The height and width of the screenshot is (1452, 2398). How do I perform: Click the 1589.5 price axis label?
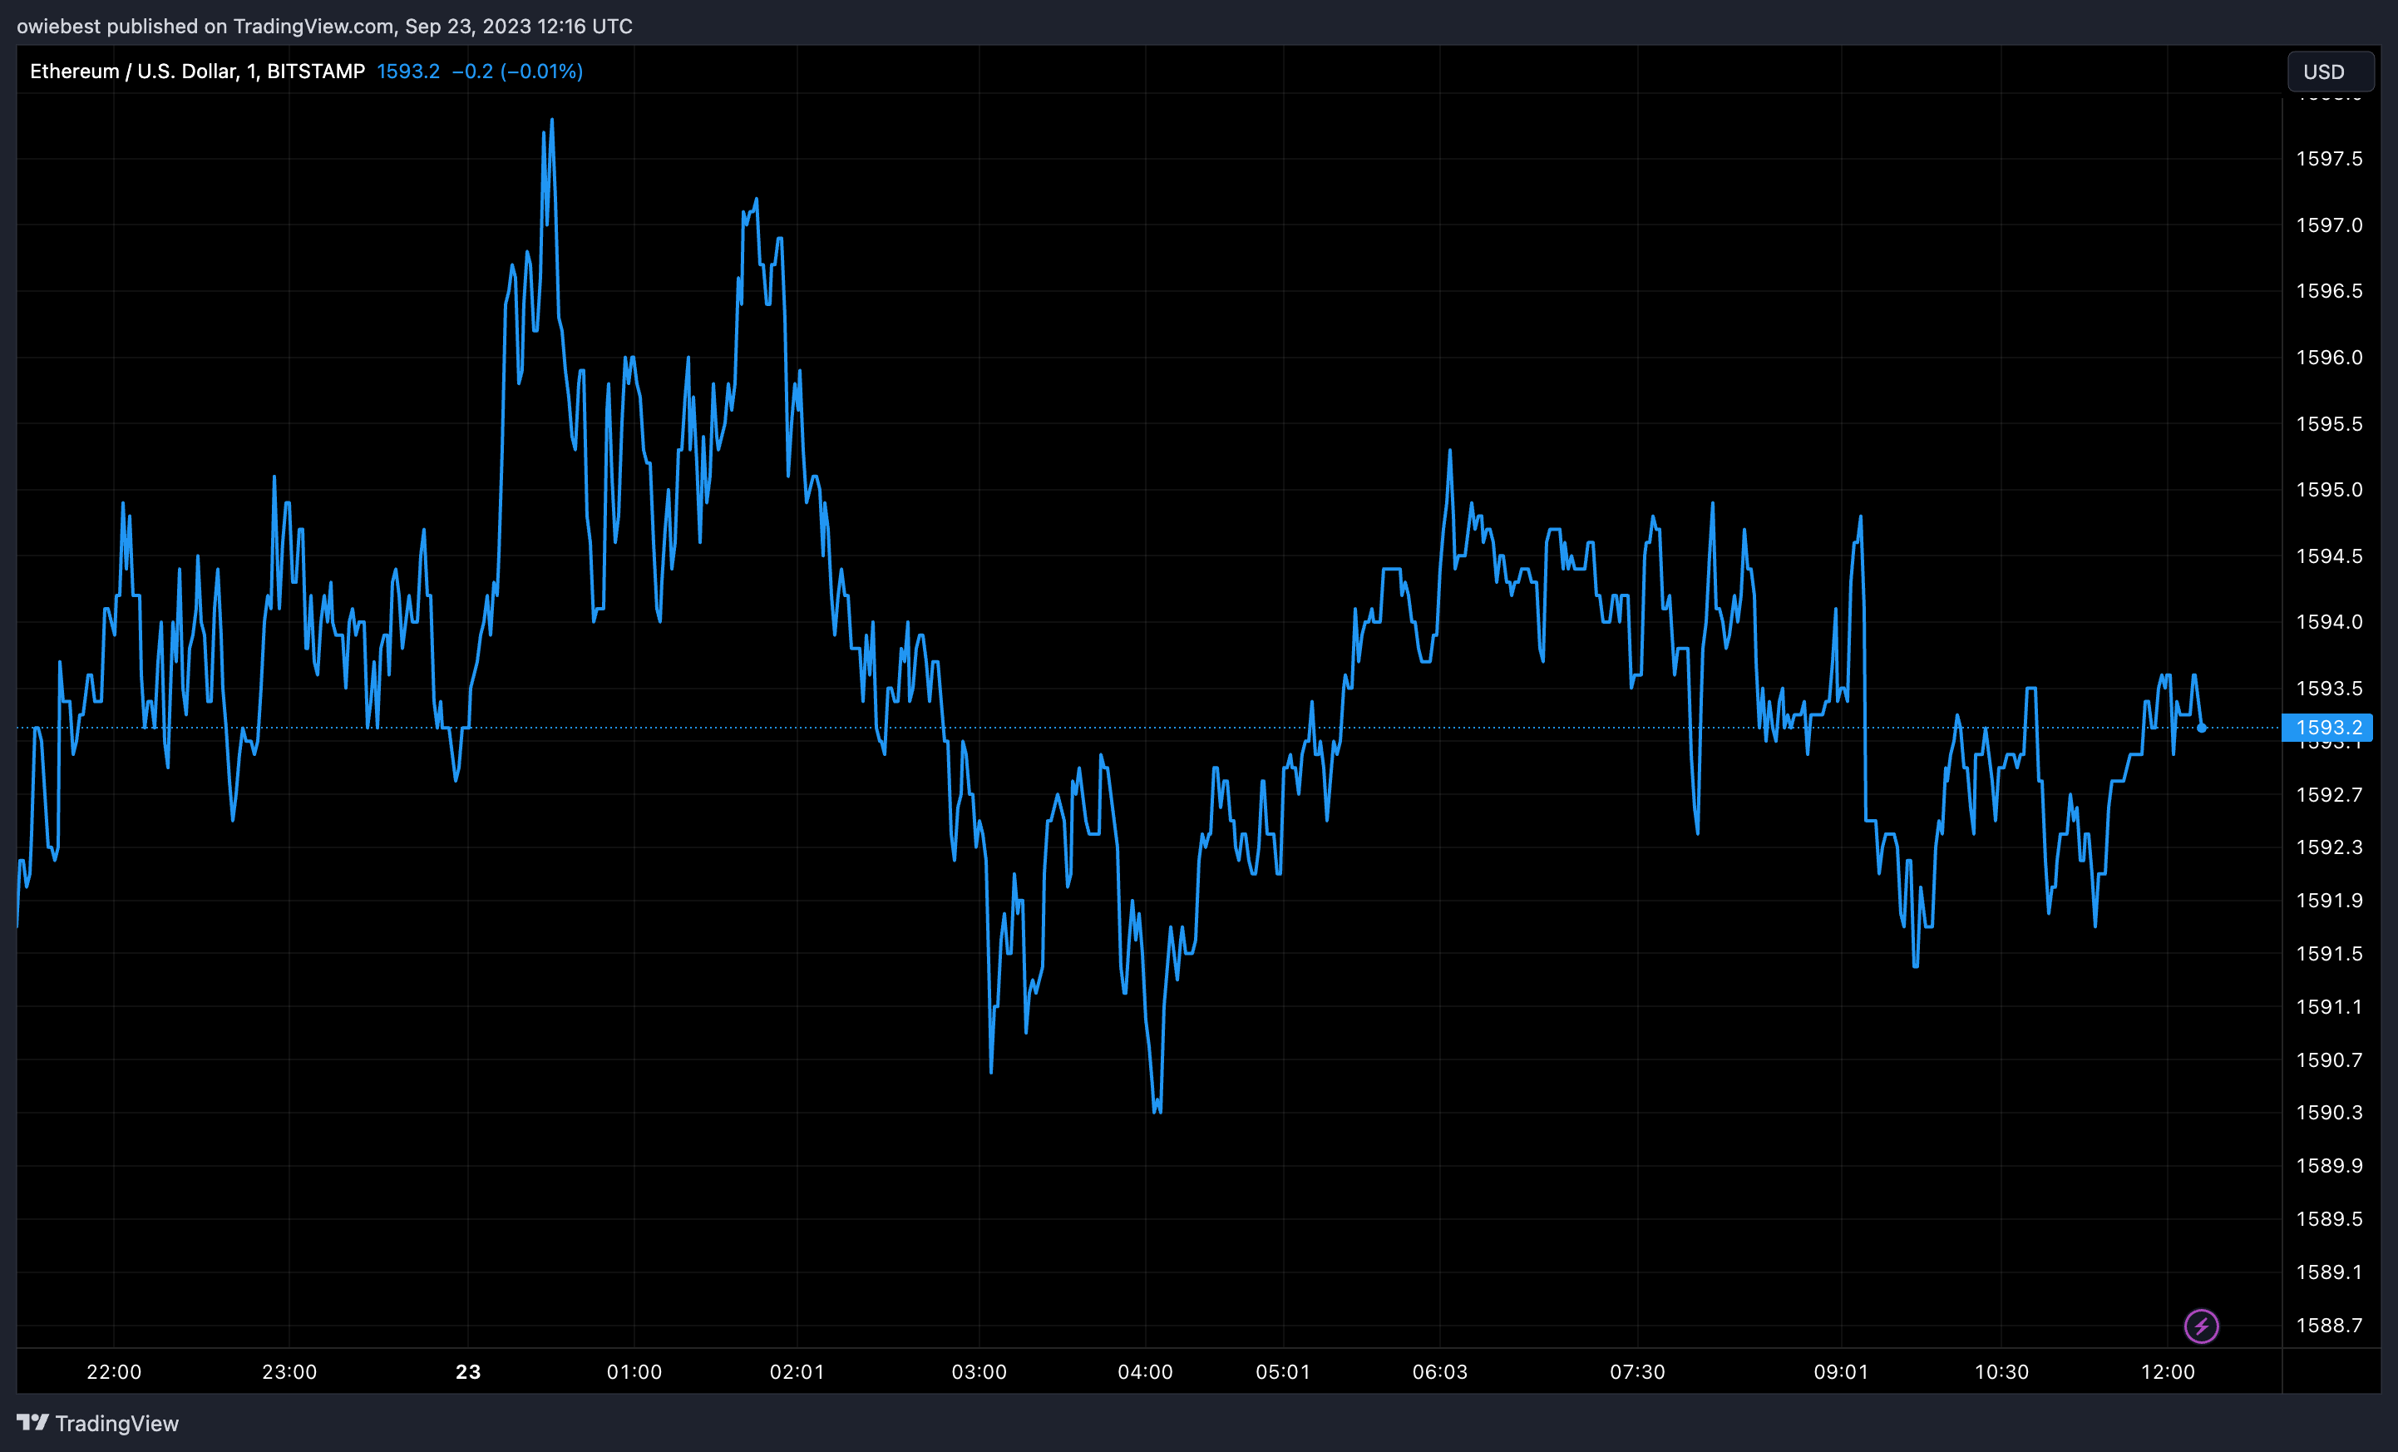(x=2329, y=1218)
